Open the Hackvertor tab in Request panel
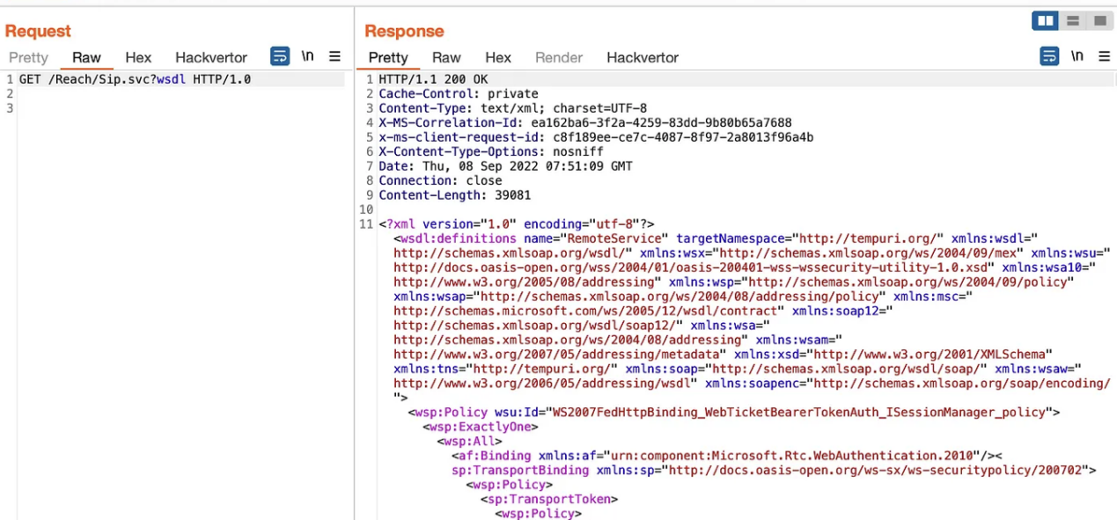The height and width of the screenshot is (520, 1117). click(x=211, y=57)
